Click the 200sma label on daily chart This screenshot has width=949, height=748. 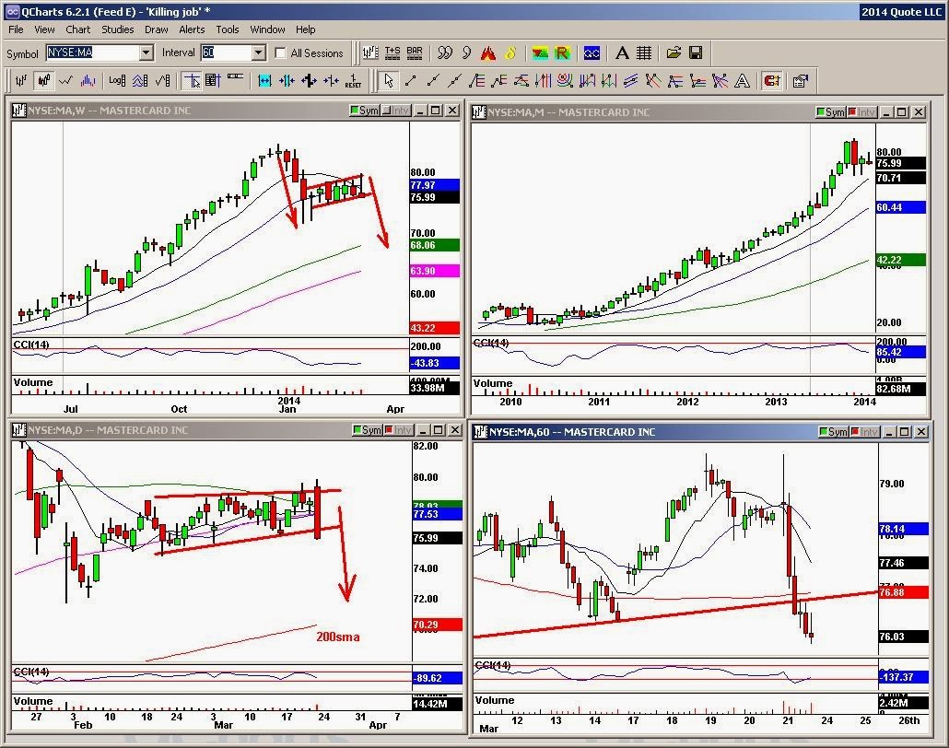[x=338, y=637]
